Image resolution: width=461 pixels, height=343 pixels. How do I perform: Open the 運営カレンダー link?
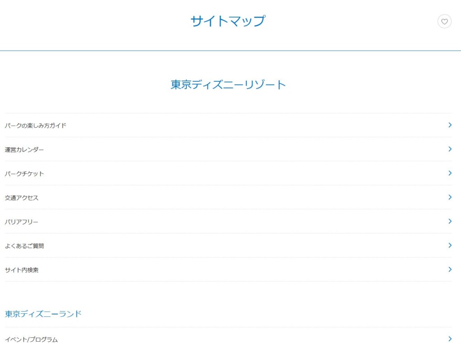tap(24, 149)
